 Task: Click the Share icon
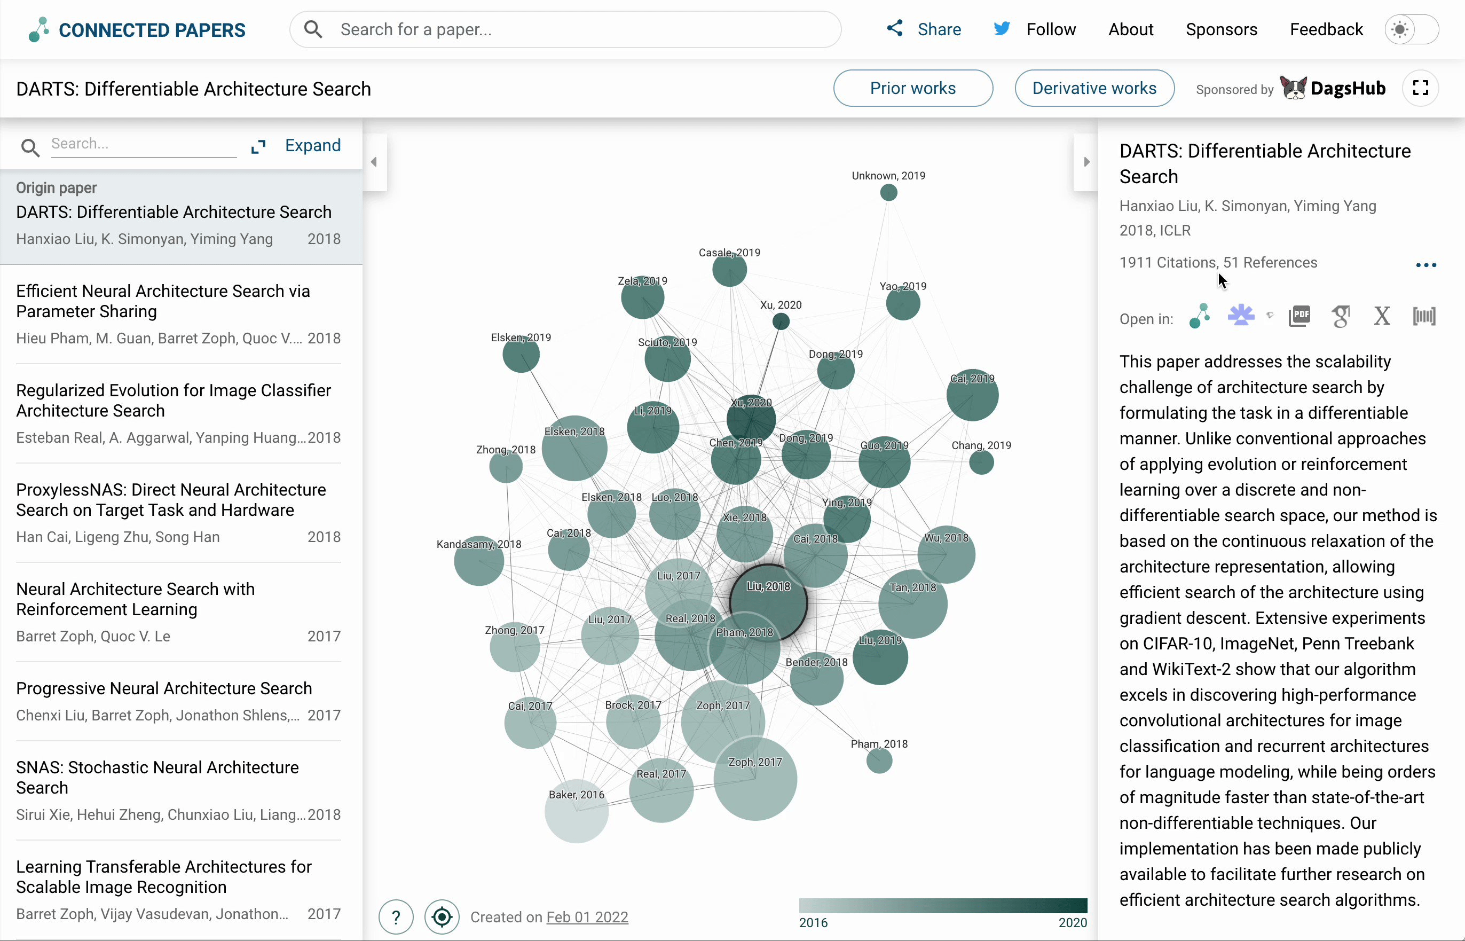[x=895, y=29]
